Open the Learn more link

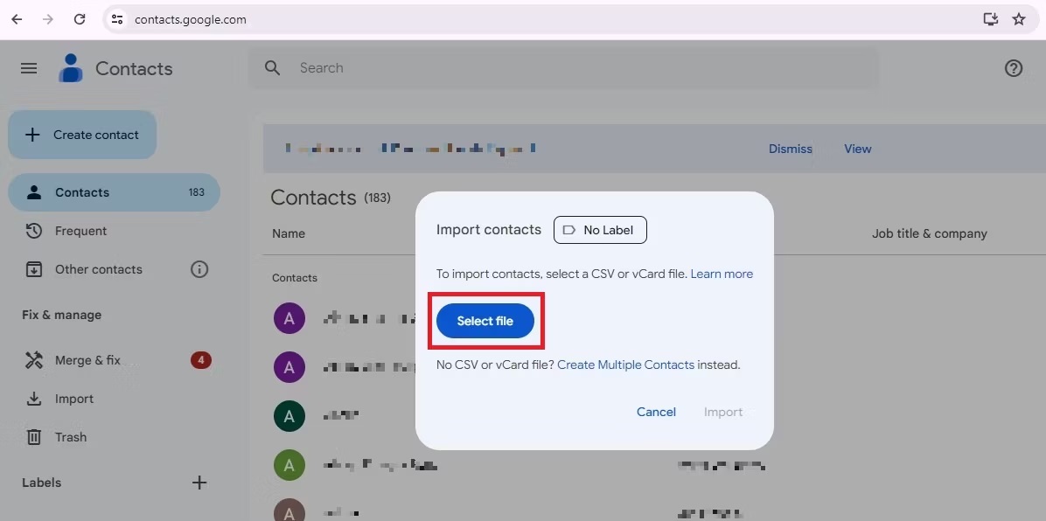(722, 274)
